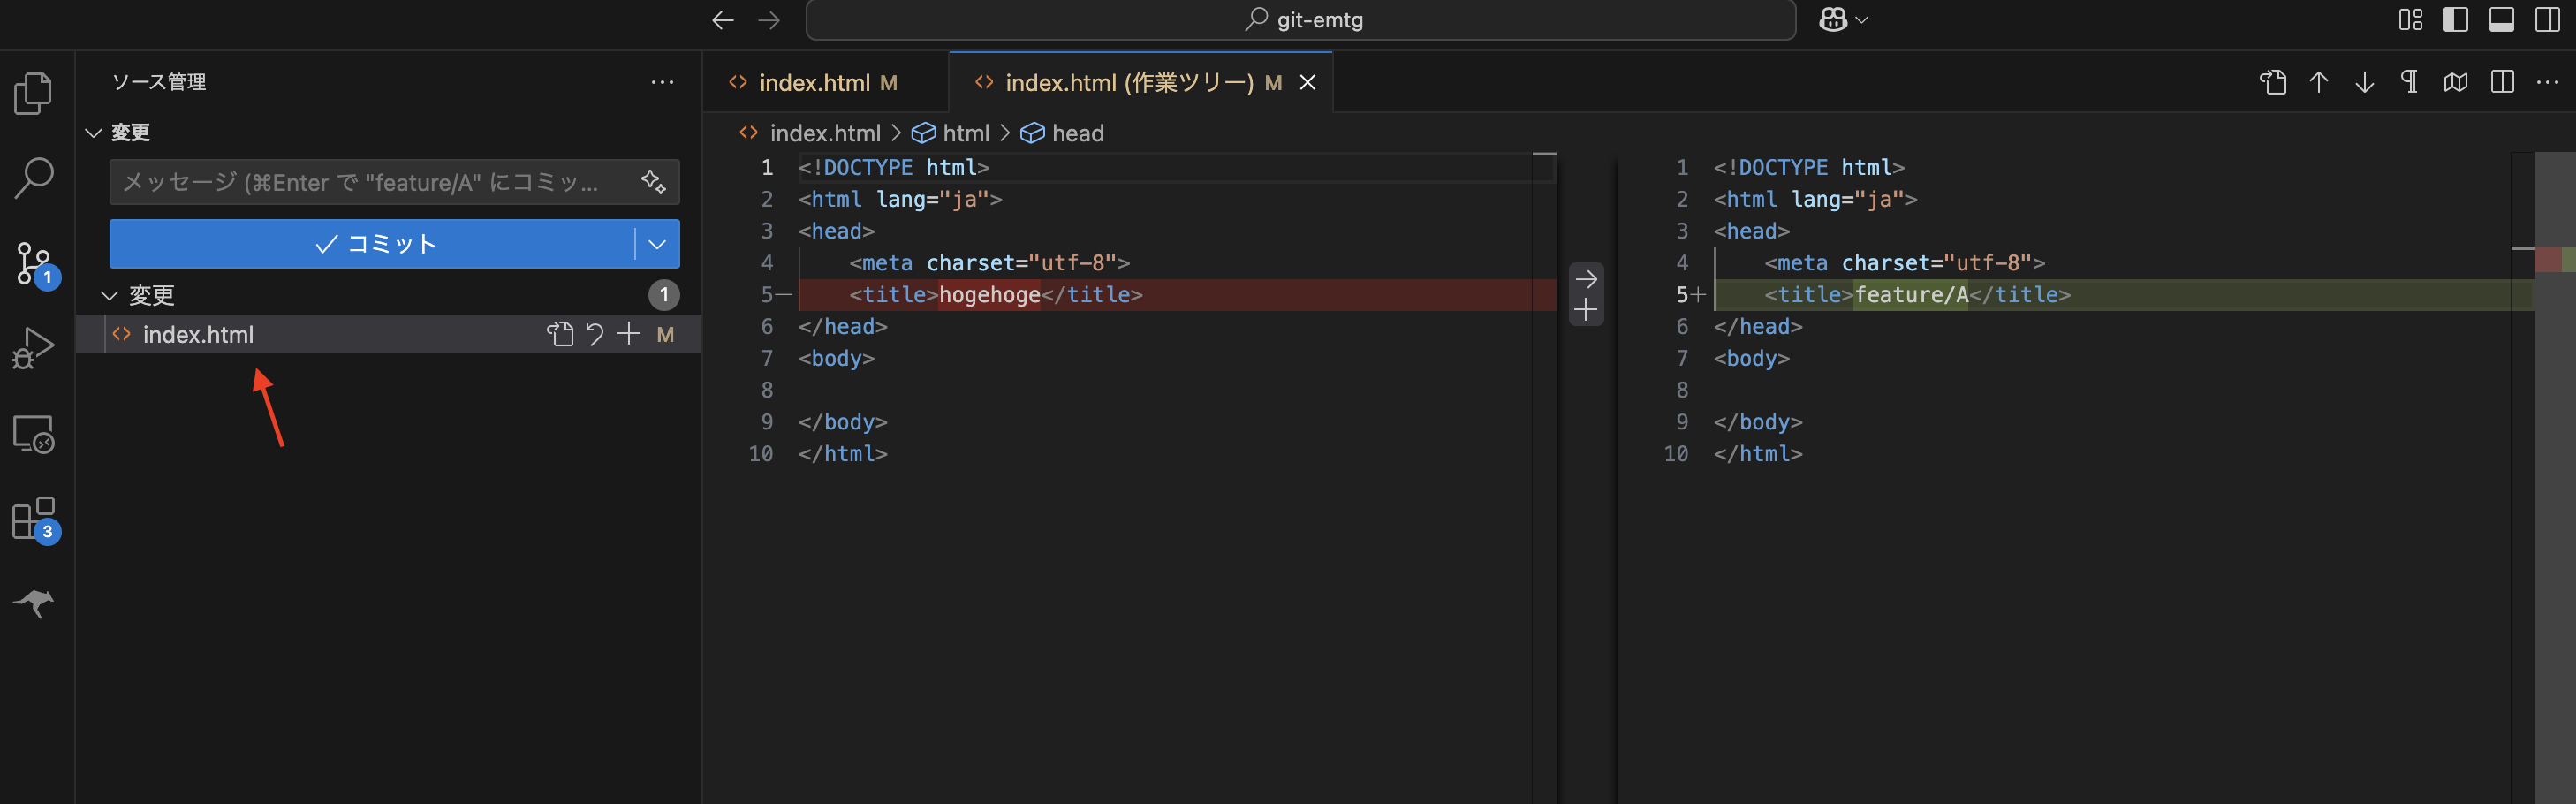Go back with the left navigation arrow
Viewport: 2576px width, 804px height.
(x=723, y=20)
